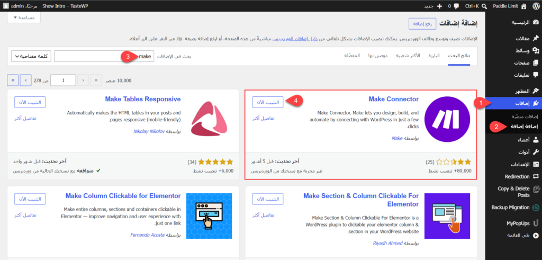Image resolution: width=542 pixels, height=260 pixels.
Task: Expand the مساعدة help panel
Action: tap(24, 17)
